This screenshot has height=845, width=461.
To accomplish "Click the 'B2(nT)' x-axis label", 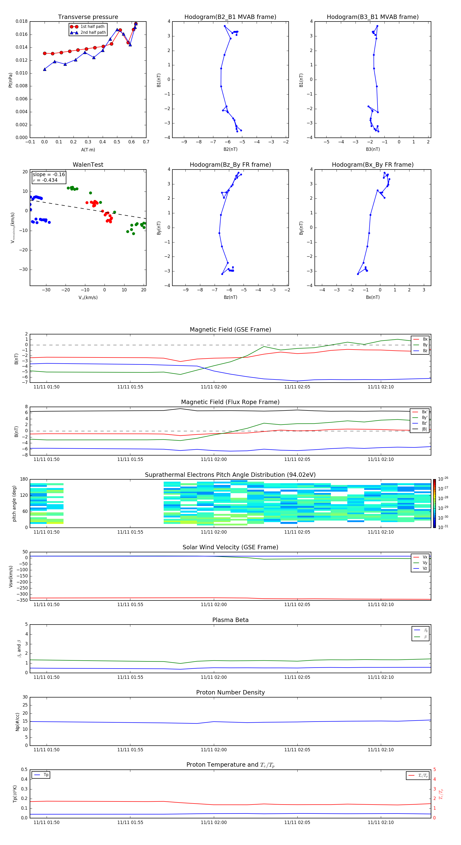I will click(230, 149).
